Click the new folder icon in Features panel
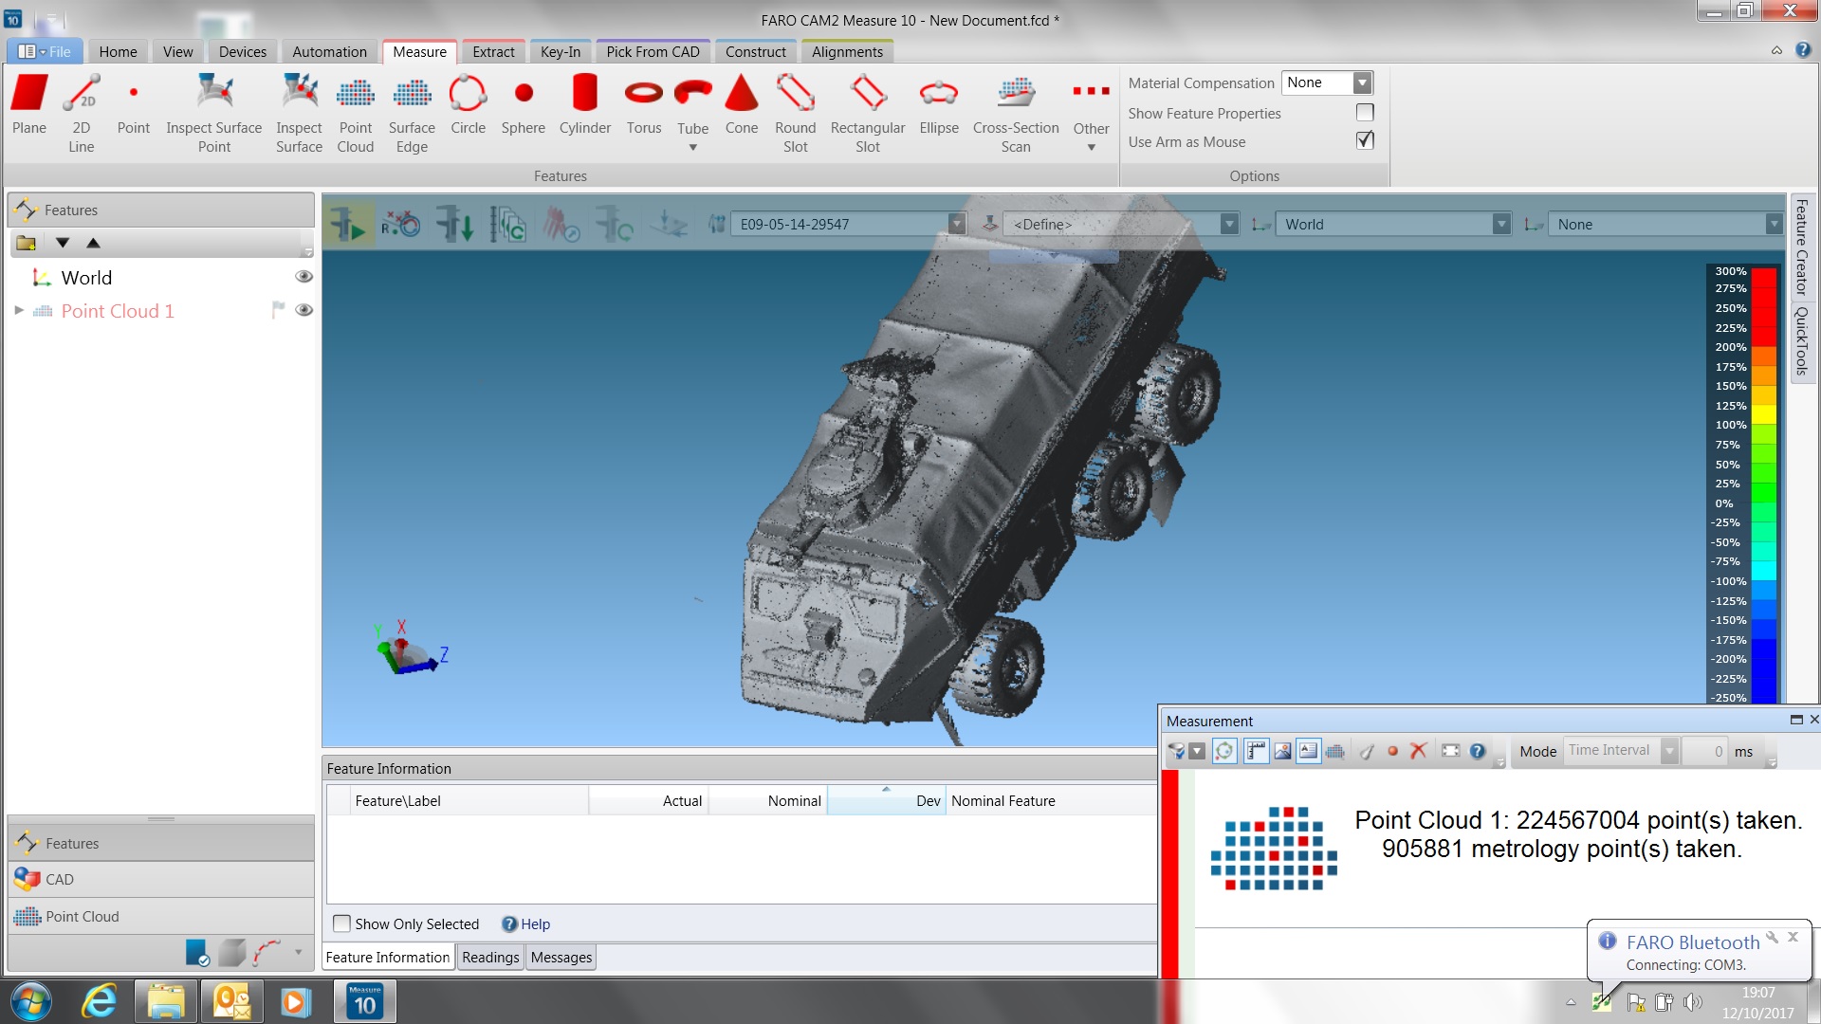1821x1024 pixels. (26, 243)
